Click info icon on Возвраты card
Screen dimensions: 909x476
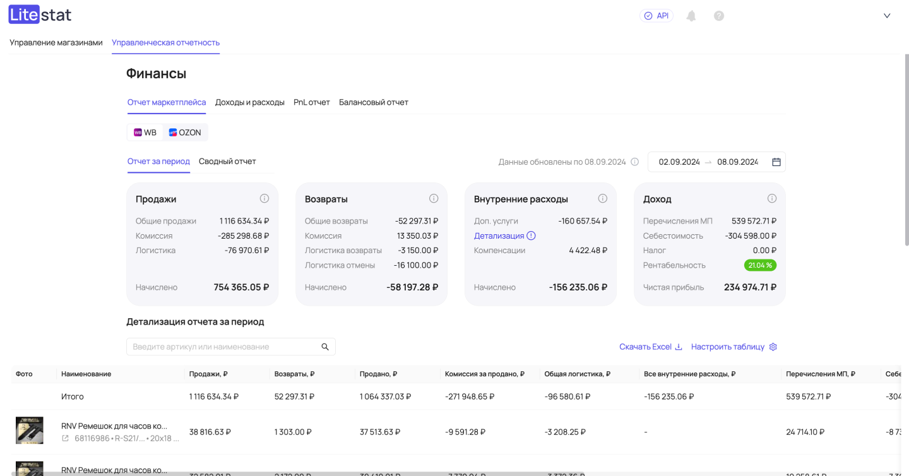[x=434, y=198]
